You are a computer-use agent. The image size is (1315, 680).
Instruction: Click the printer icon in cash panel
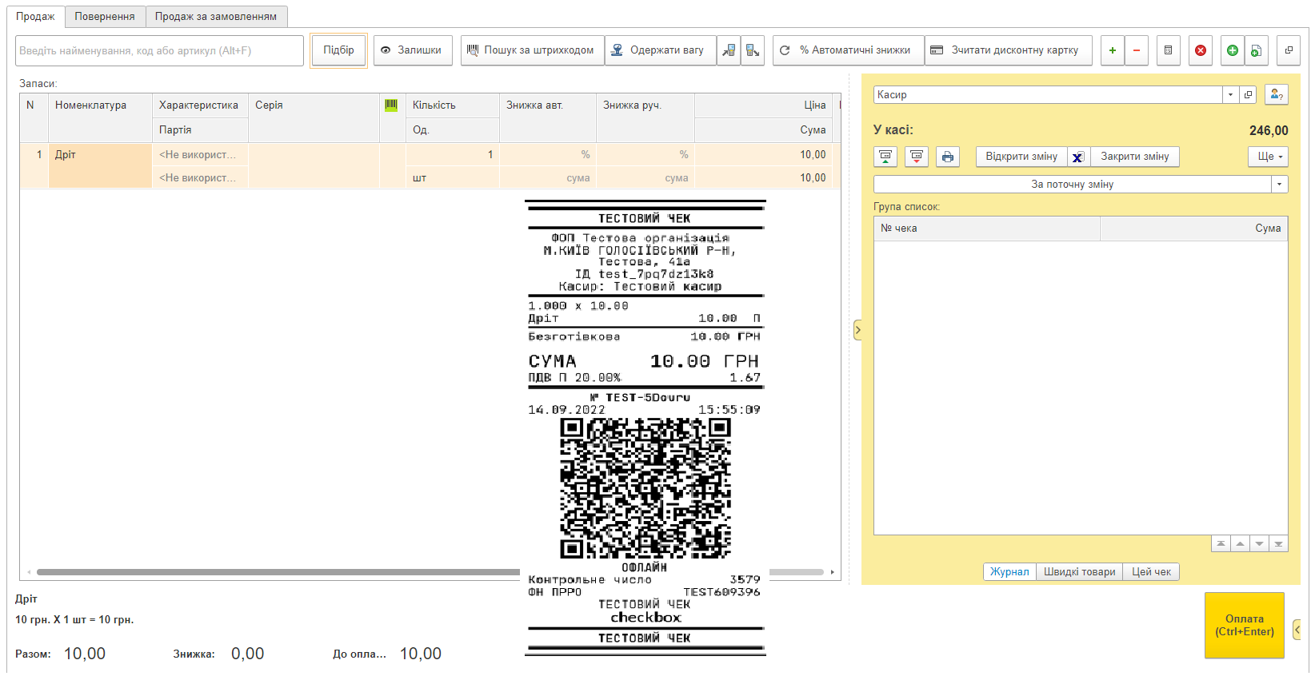coord(948,157)
